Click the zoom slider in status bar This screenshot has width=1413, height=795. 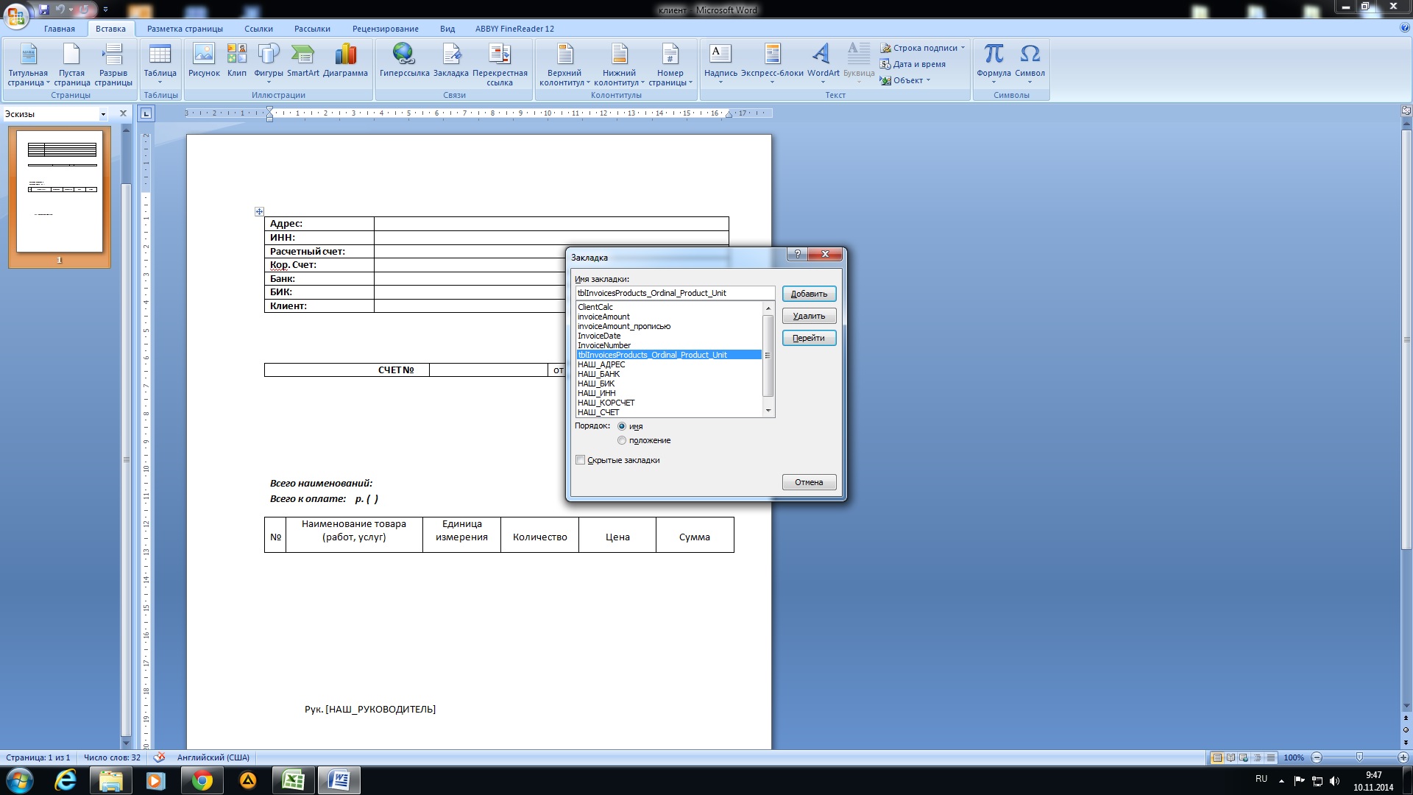tap(1359, 757)
